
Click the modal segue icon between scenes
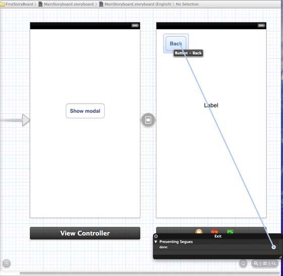(x=148, y=120)
